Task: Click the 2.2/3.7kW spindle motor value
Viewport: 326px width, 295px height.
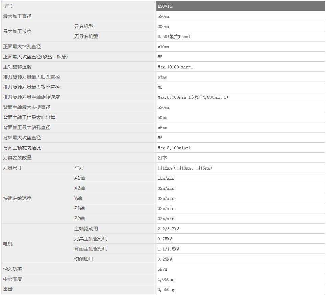Action: pyautogui.click(x=168, y=229)
